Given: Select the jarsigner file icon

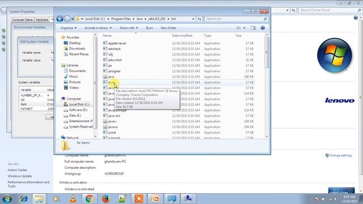Looking at the screenshot, I should (x=105, y=71).
